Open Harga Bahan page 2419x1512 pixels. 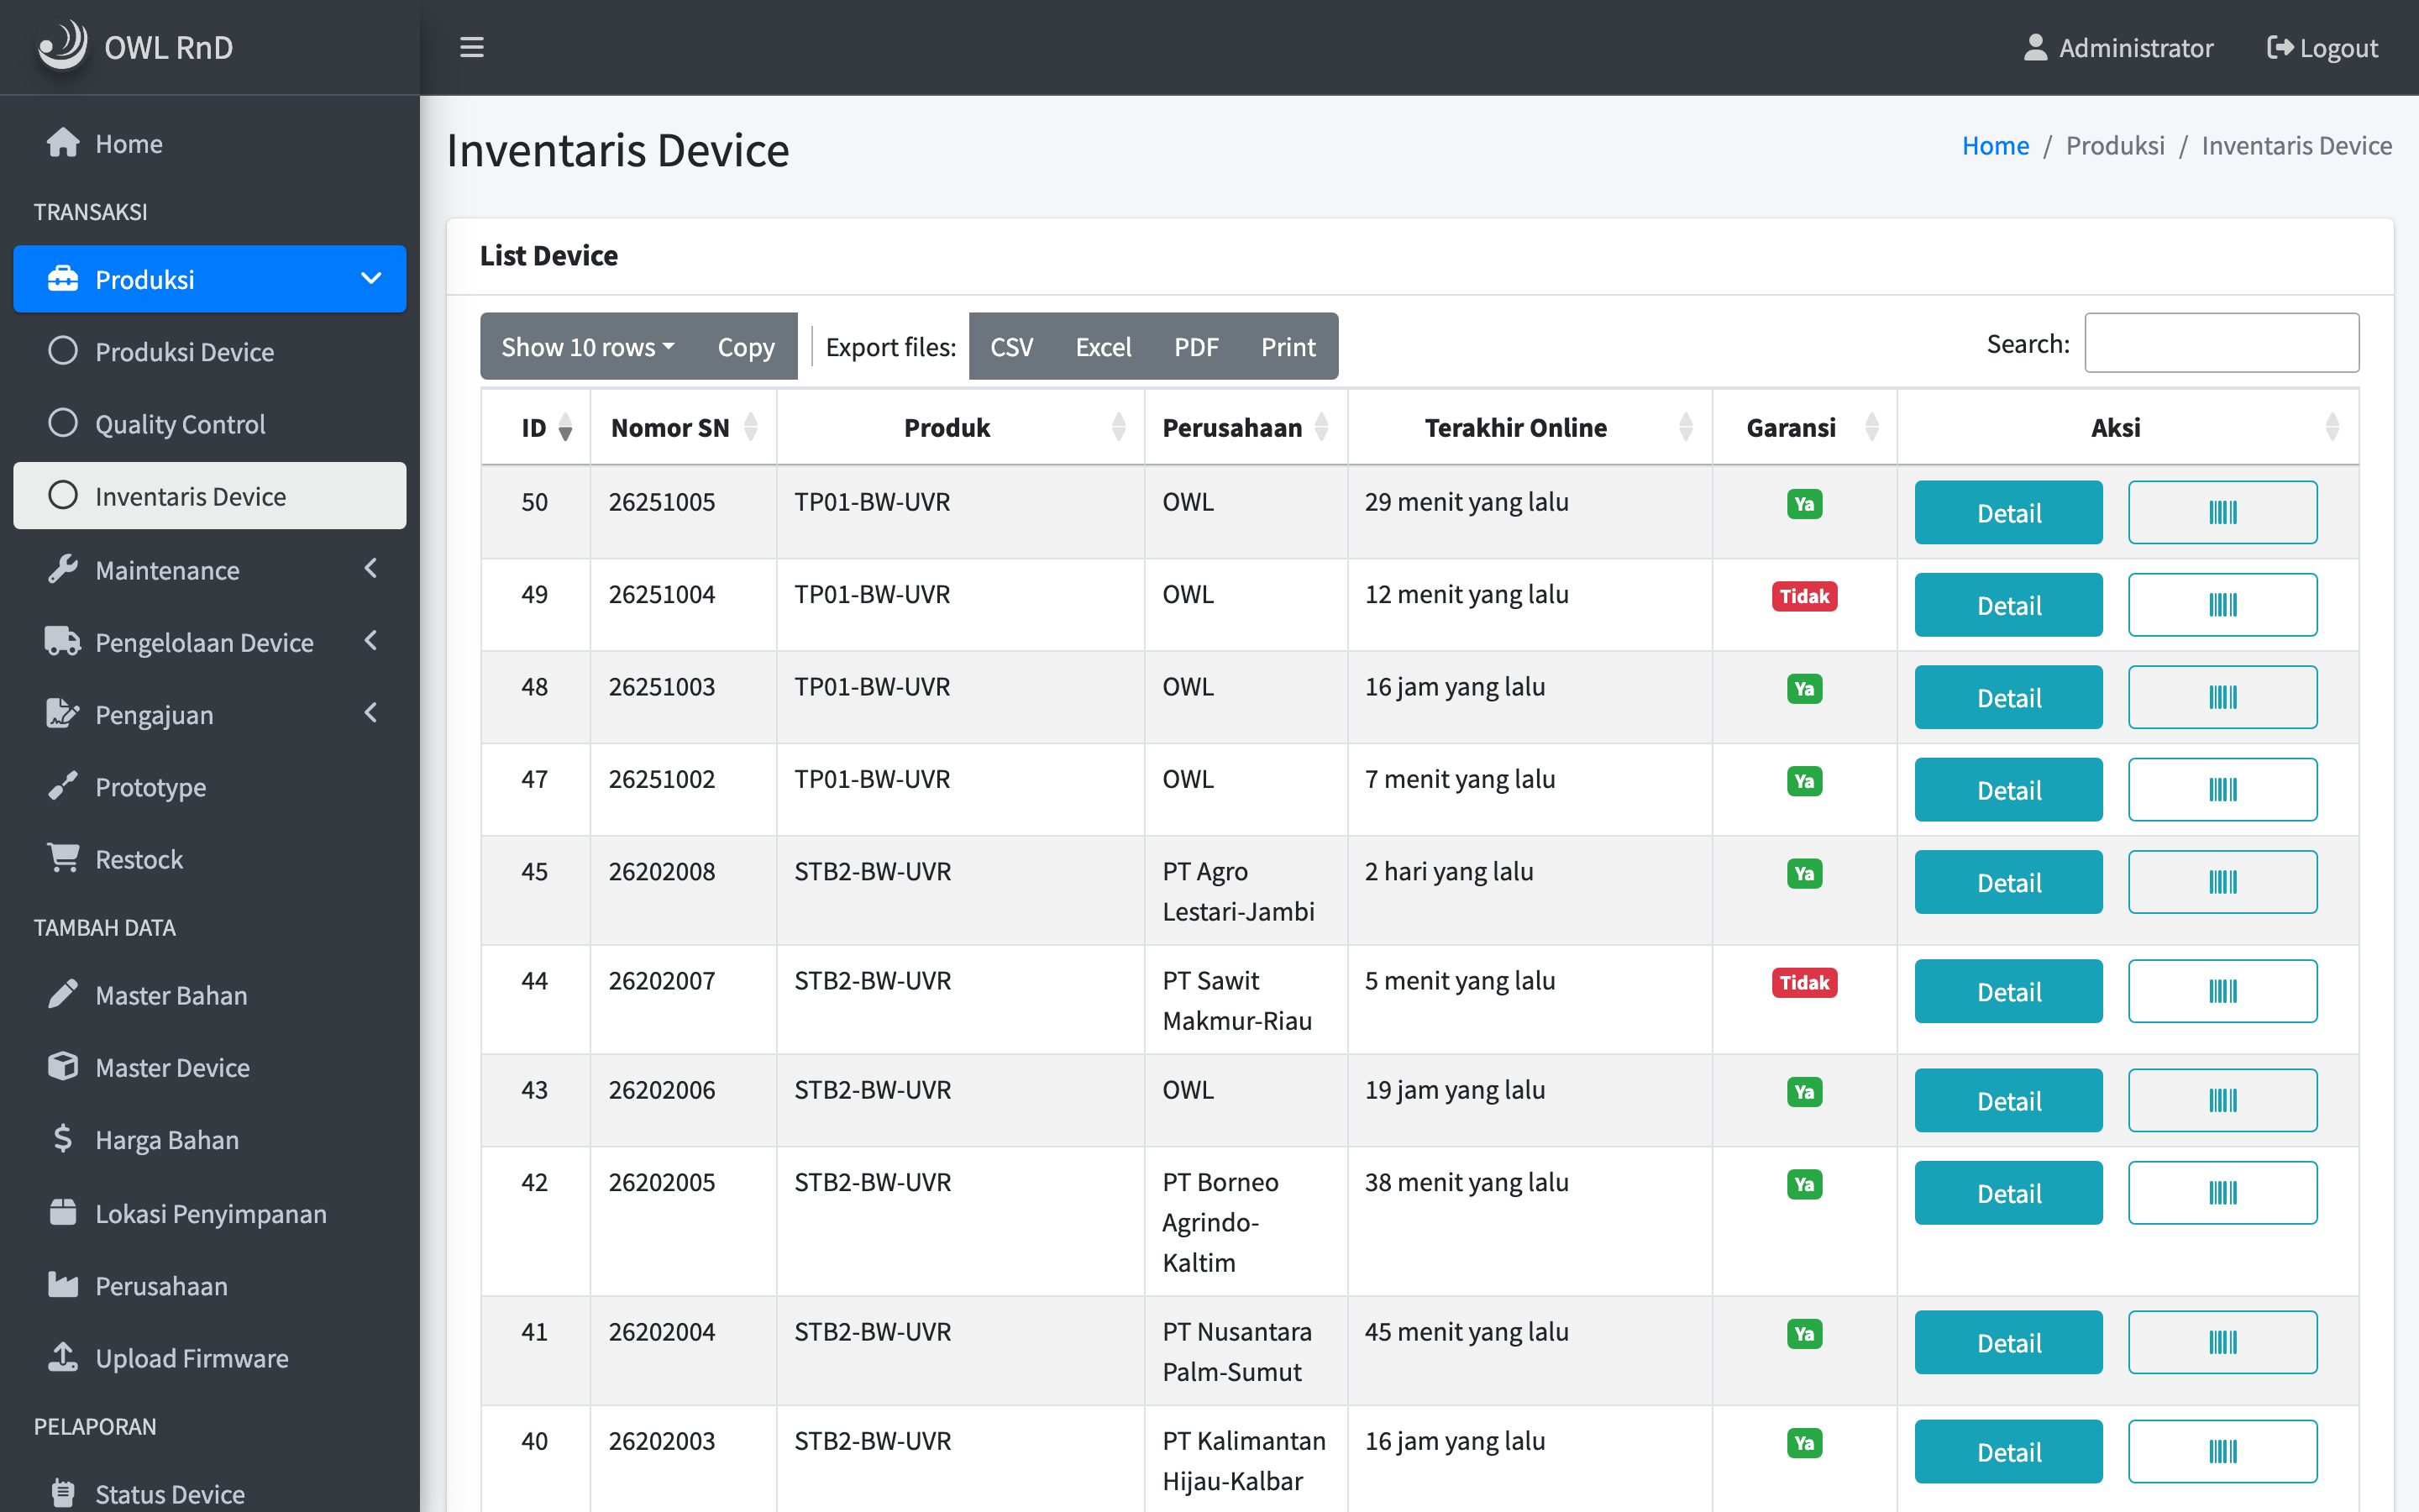coord(210,1139)
